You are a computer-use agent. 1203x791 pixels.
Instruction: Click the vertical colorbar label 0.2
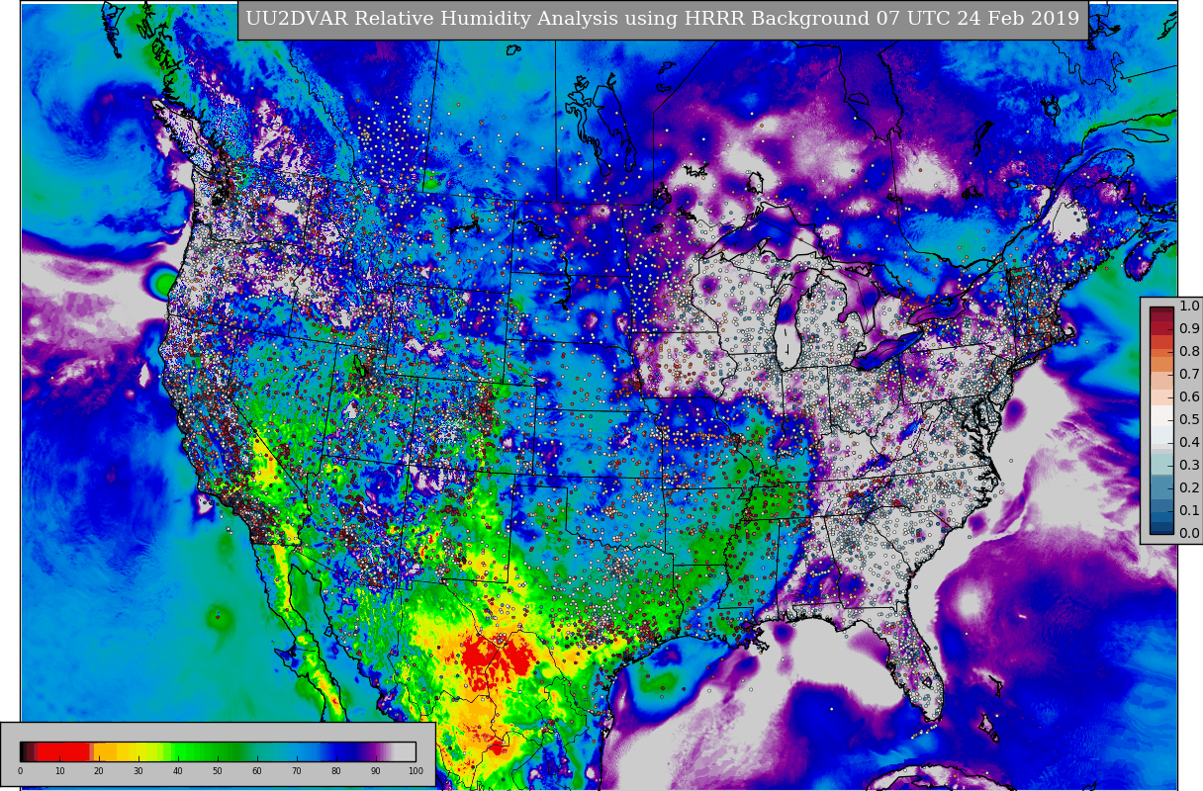[x=1189, y=488]
